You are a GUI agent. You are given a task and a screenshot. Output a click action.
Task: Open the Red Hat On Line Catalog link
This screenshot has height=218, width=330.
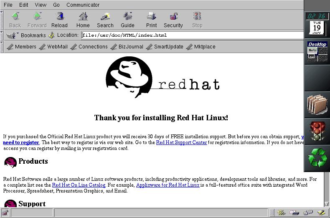coord(79,185)
